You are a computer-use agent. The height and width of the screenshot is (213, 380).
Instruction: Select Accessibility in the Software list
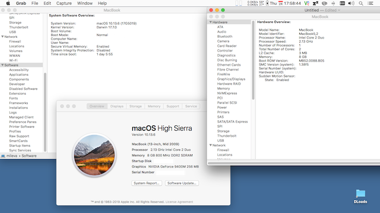[x=19, y=70]
